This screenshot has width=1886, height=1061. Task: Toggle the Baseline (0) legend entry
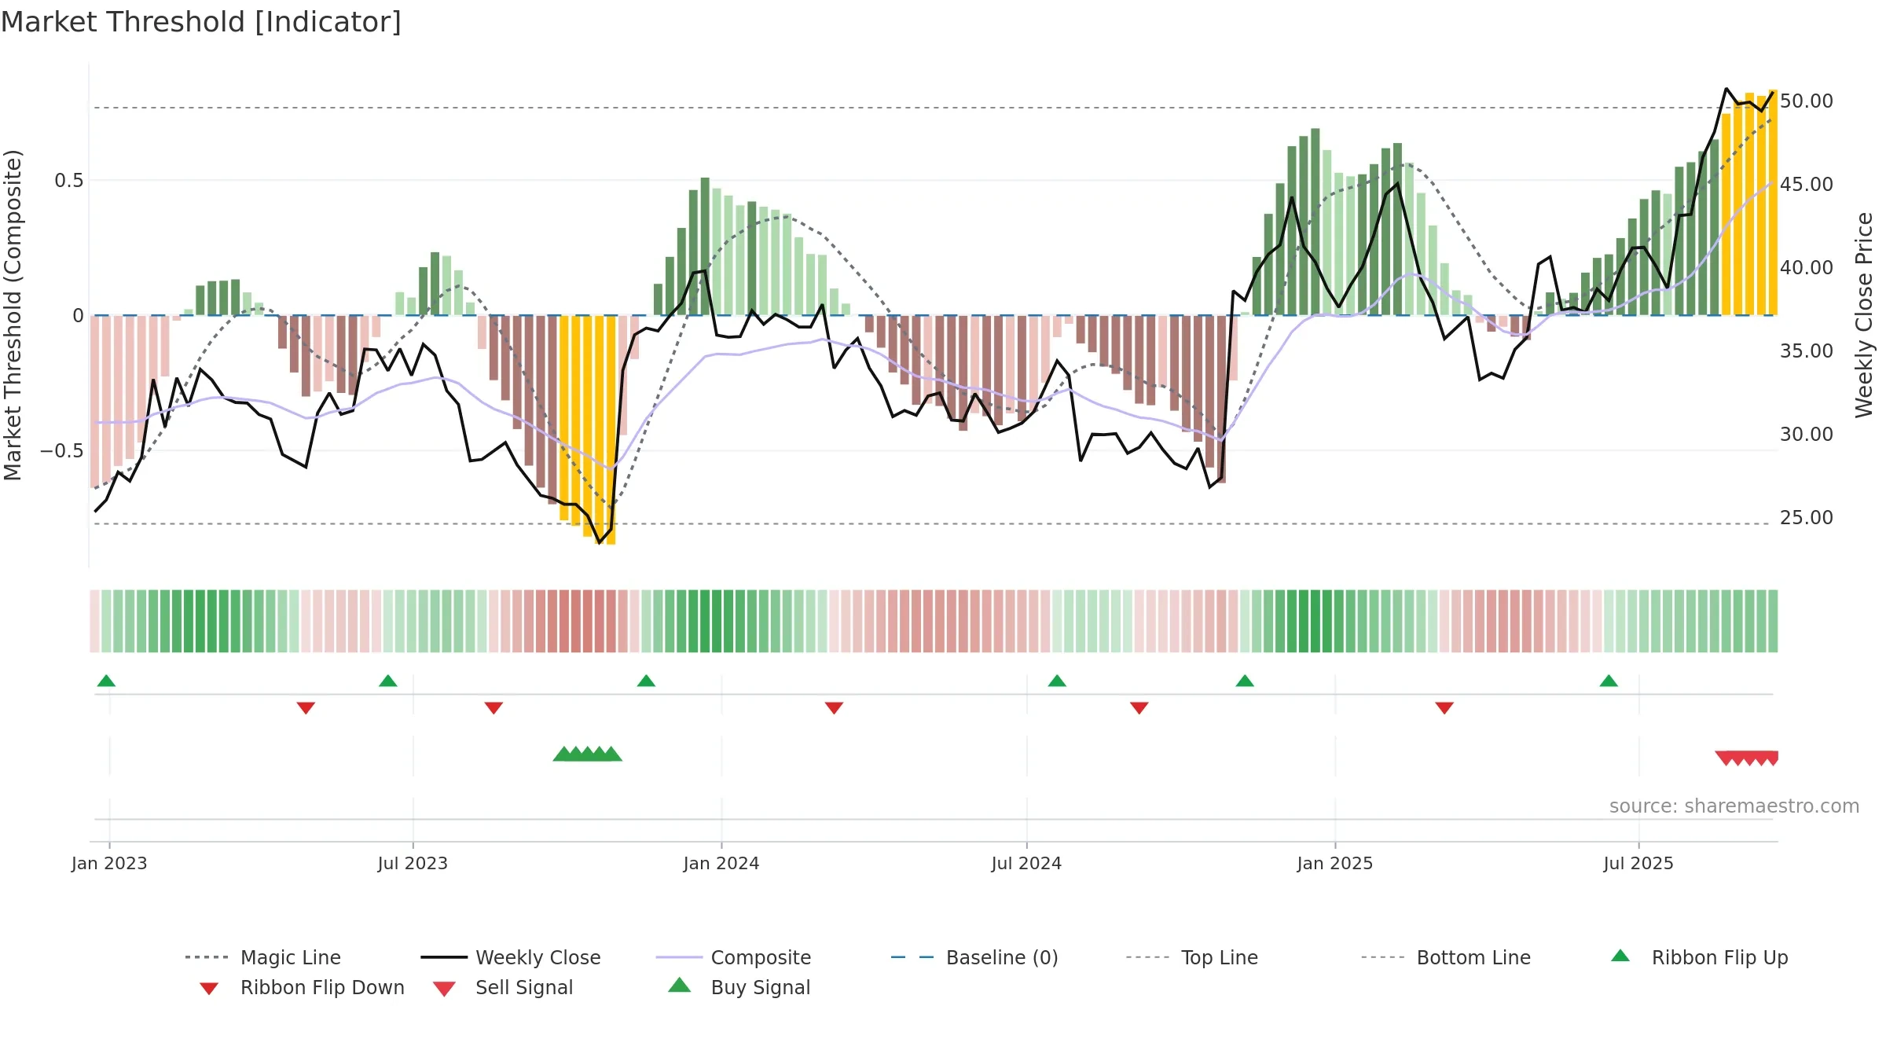pos(974,957)
